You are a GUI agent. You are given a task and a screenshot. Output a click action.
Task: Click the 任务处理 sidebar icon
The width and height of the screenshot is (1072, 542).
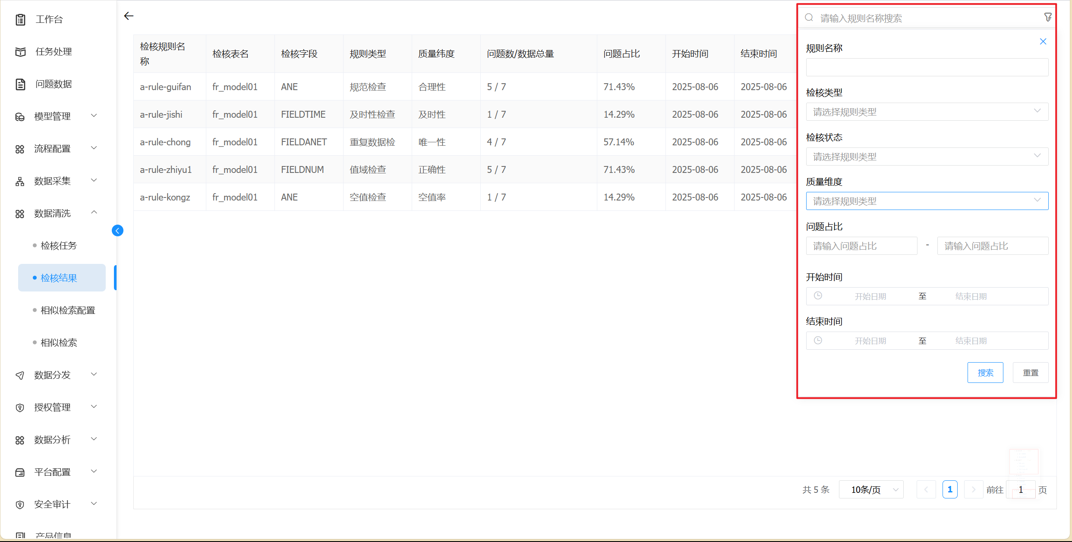coord(20,52)
